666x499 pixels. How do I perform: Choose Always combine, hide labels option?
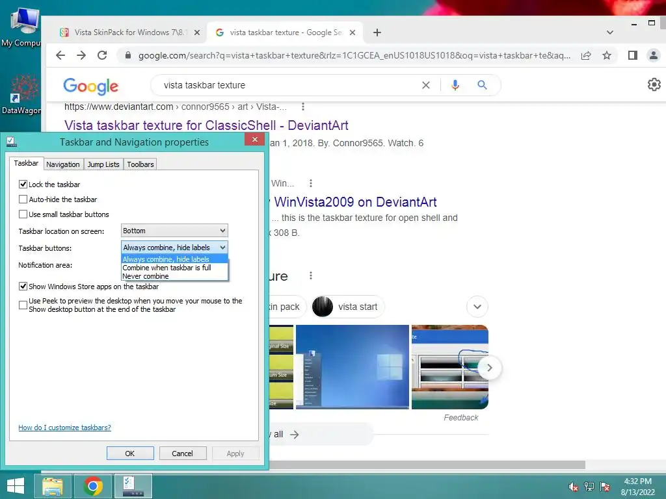[174, 259]
